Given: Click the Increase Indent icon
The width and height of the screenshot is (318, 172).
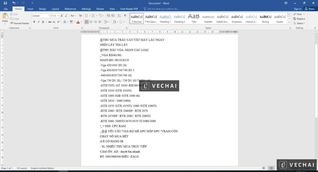Looking at the screenshot, I should (113, 15).
